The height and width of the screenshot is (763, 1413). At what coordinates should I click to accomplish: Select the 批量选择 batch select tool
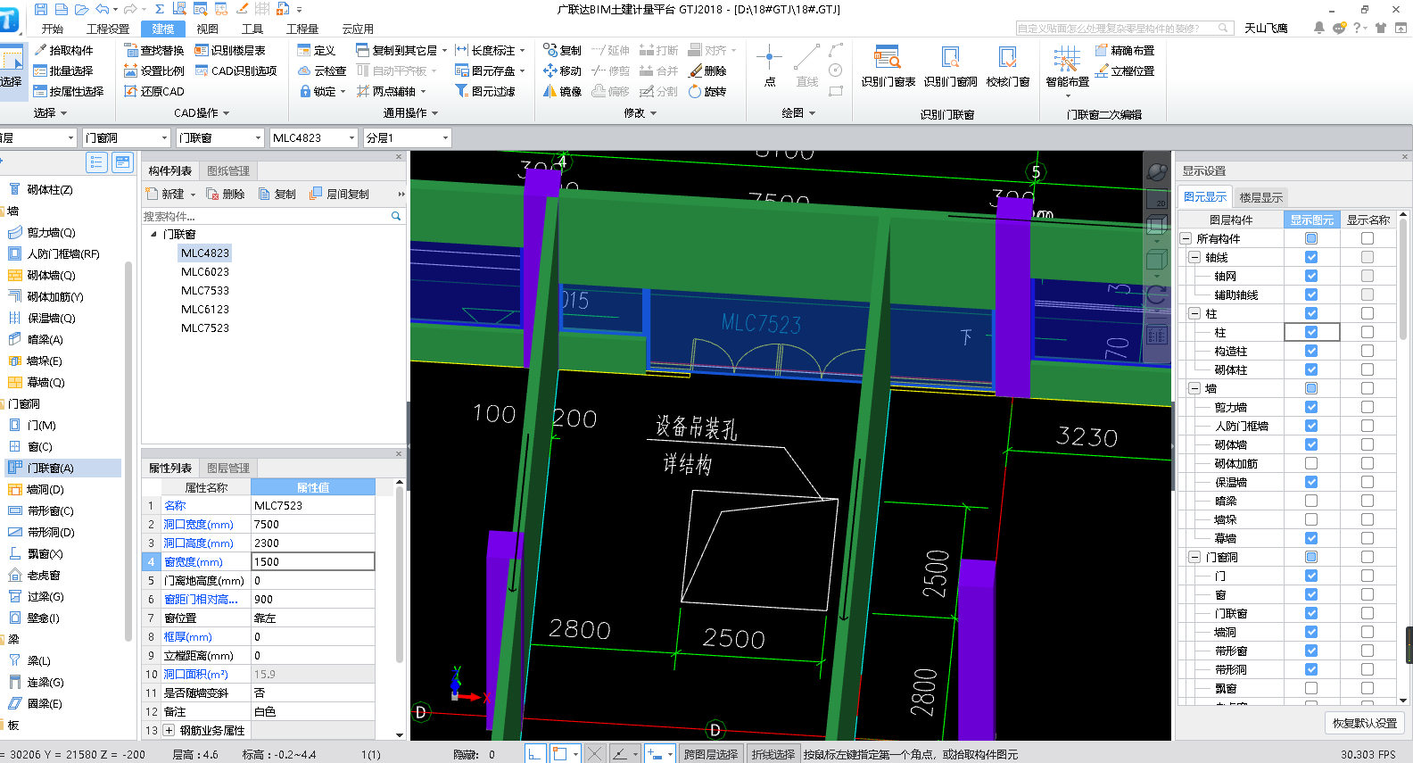coord(63,70)
